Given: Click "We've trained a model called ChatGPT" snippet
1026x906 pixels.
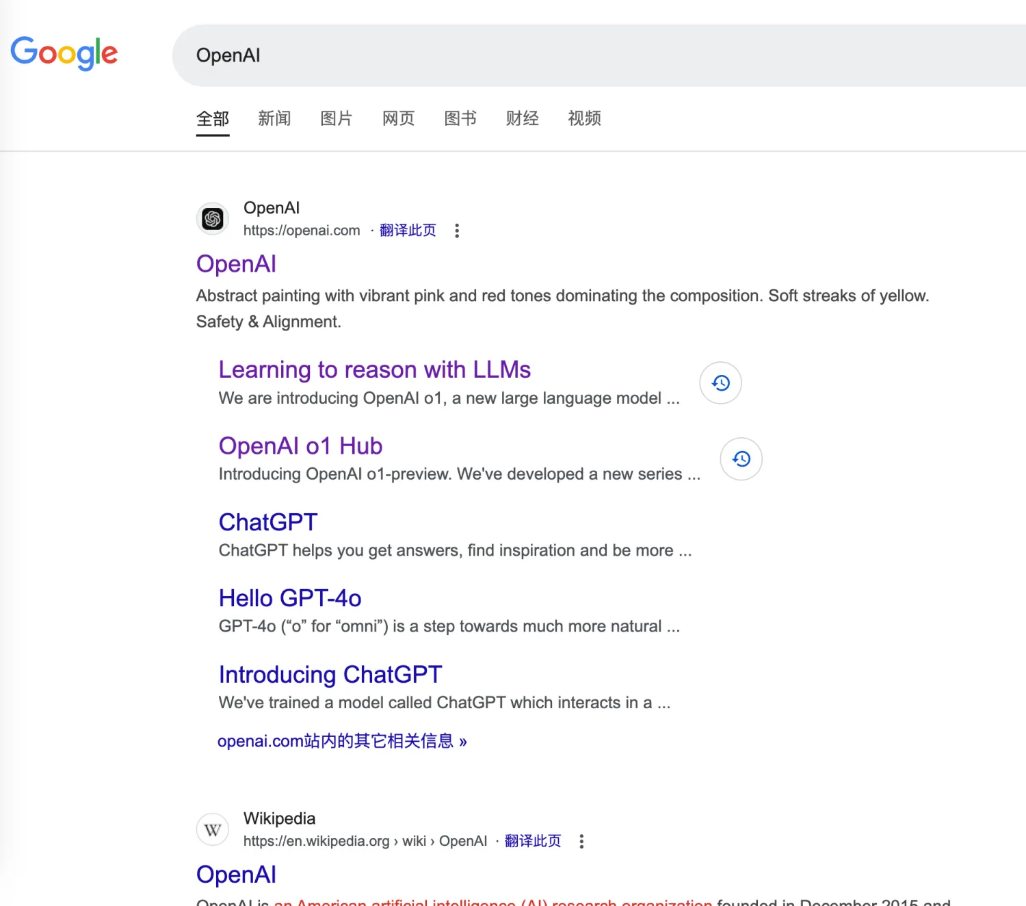Looking at the screenshot, I should pyautogui.click(x=445, y=703).
